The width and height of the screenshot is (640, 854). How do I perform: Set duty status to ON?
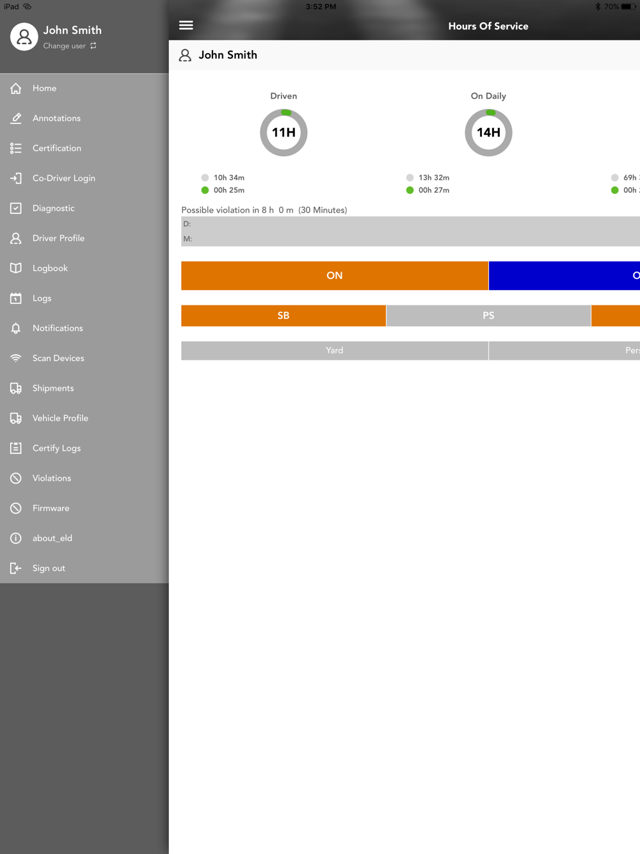(335, 276)
